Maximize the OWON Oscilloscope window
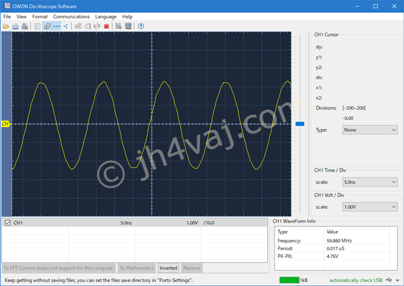Screen dimensions: 404x286 (376, 6)
